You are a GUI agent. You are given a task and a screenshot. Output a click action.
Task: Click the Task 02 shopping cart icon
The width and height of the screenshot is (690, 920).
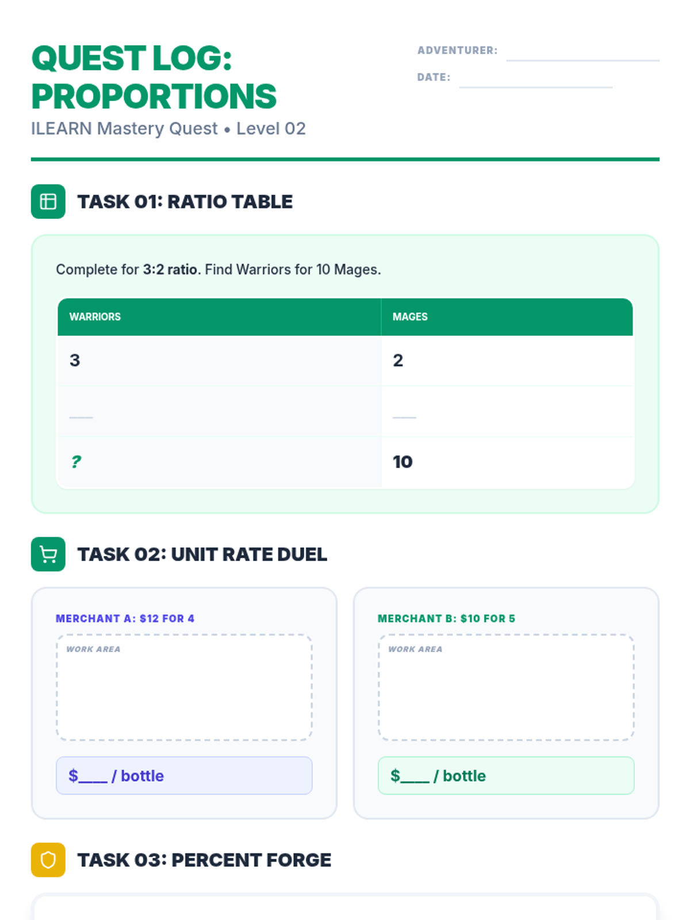[48, 554]
